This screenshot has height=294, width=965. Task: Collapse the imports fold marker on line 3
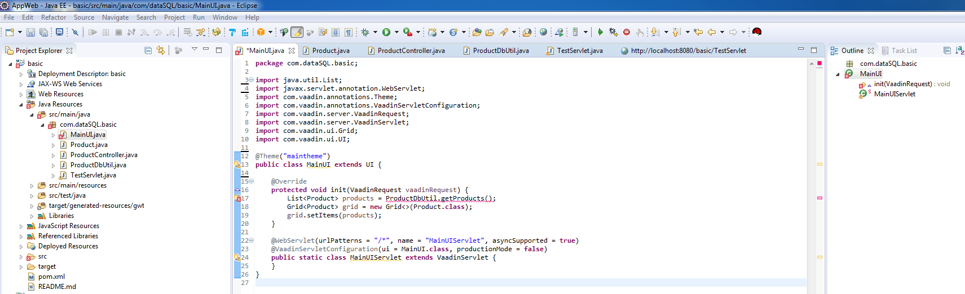(251, 80)
